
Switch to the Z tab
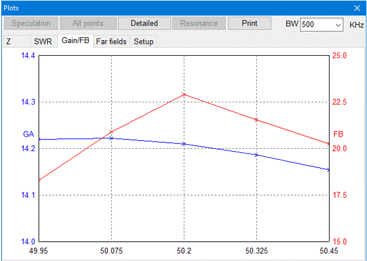(9, 42)
